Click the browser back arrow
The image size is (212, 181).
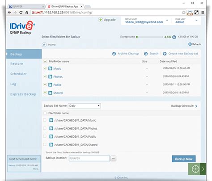[x=9, y=13]
